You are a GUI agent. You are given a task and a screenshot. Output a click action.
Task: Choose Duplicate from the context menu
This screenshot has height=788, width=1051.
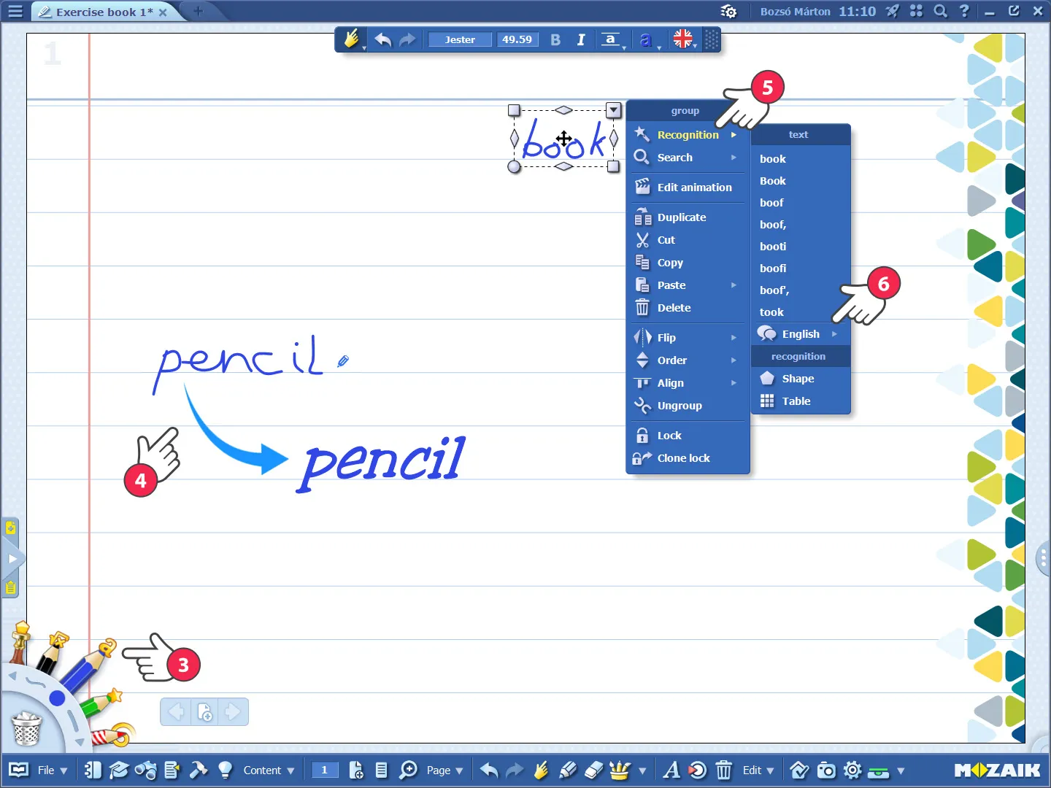(681, 217)
